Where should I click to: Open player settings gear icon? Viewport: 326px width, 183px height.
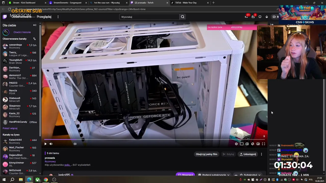point(236,144)
